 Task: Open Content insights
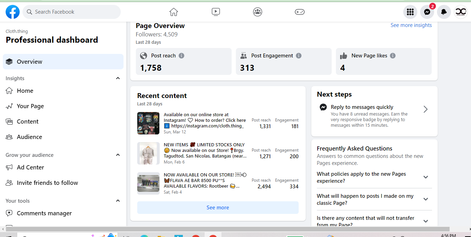[63, 121]
